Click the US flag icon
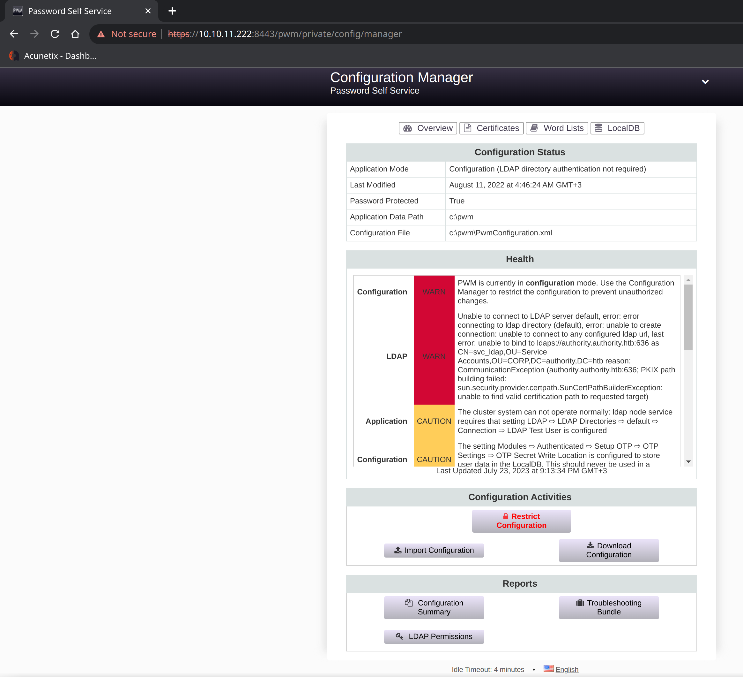Viewport: 743px width, 677px height. click(548, 668)
